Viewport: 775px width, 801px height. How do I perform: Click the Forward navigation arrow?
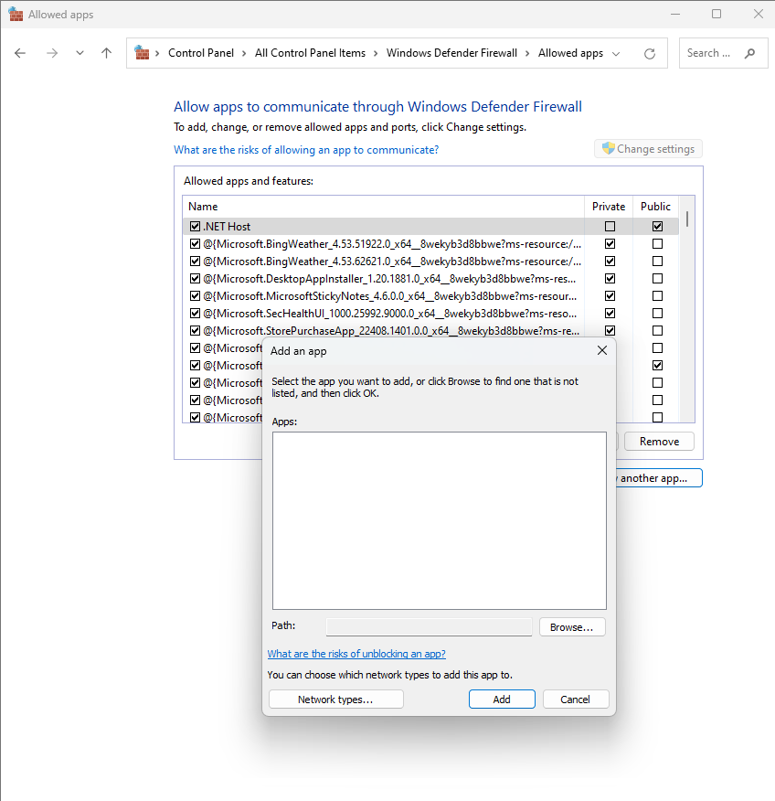tap(51, 53)
